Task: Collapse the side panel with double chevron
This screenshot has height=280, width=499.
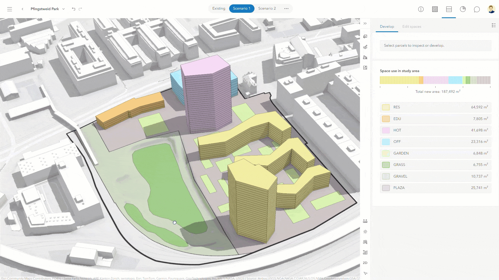Action: click(x=365, y=23)
